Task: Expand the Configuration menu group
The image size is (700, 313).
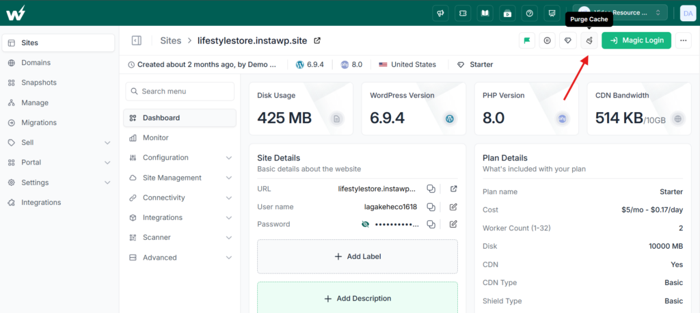Action: point(229,158)
